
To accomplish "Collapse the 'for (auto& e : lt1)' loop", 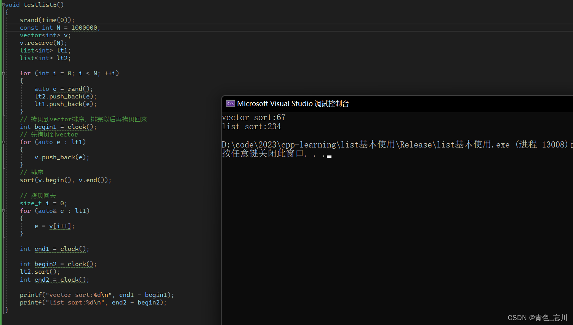I will coord(3,211).
